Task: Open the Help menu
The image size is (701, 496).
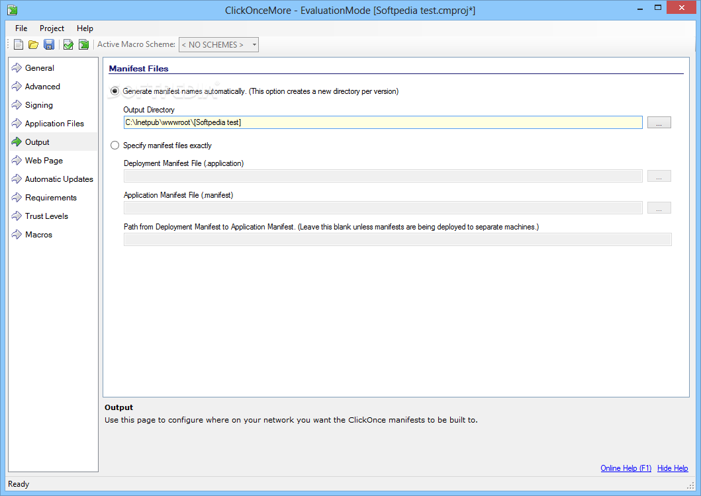Action: tap(85, 28)
